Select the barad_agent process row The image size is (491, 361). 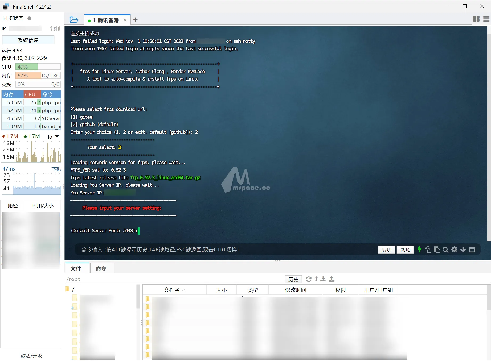31,126
